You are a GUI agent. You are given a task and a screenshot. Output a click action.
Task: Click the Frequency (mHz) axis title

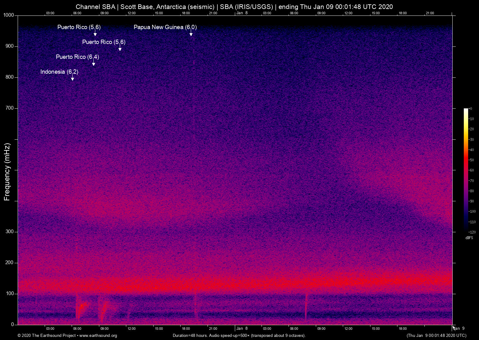pyautogui.click(x=7, y=172)
